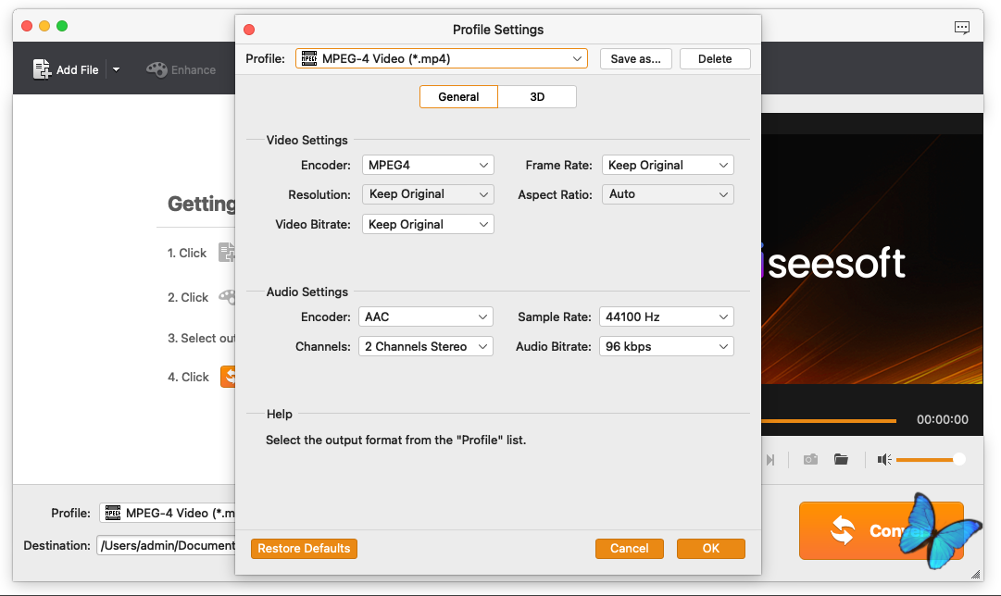Open the Audio Bitrate 96 kbps dropdown
The image size is (1001, 596).
click(667, 346)
